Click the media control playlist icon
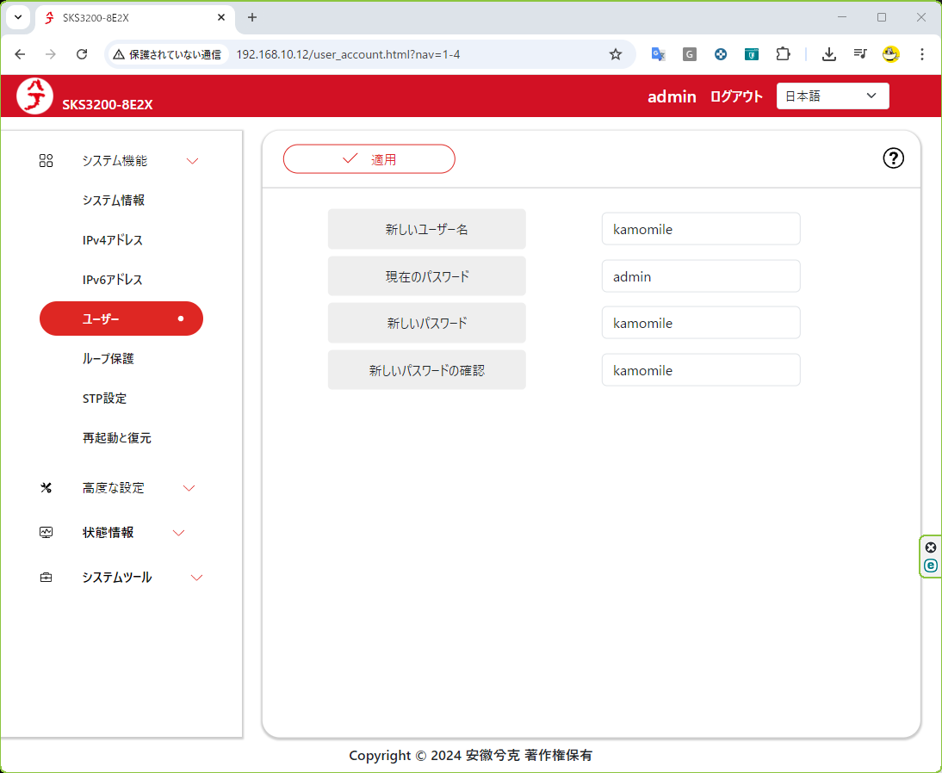The height and width of the screenshot is (773, 942). 860,54
